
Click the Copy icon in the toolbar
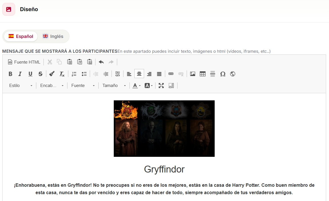coord(59,62)
